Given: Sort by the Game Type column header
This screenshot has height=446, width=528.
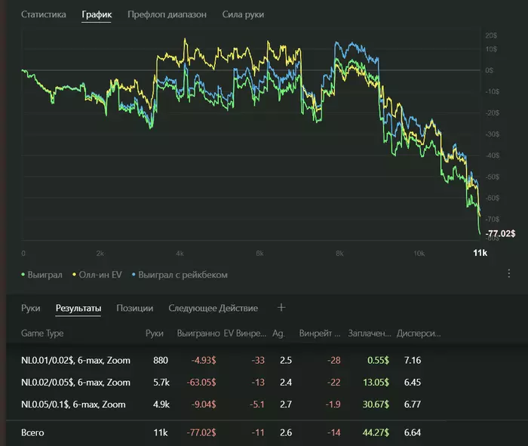Looking at the screenshot, I should point(42,333).
